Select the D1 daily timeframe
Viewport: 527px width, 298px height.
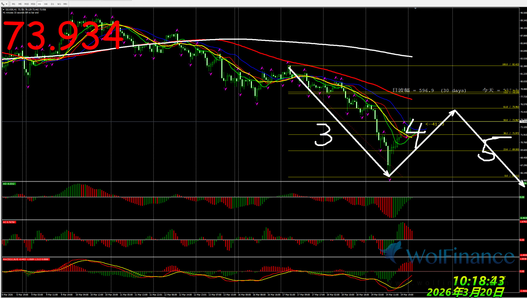(52, 4)
